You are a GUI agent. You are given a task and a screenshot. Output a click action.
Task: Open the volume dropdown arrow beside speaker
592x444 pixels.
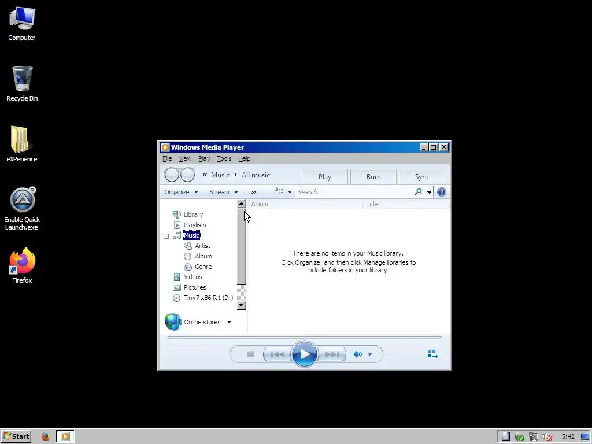click(369, 354)
